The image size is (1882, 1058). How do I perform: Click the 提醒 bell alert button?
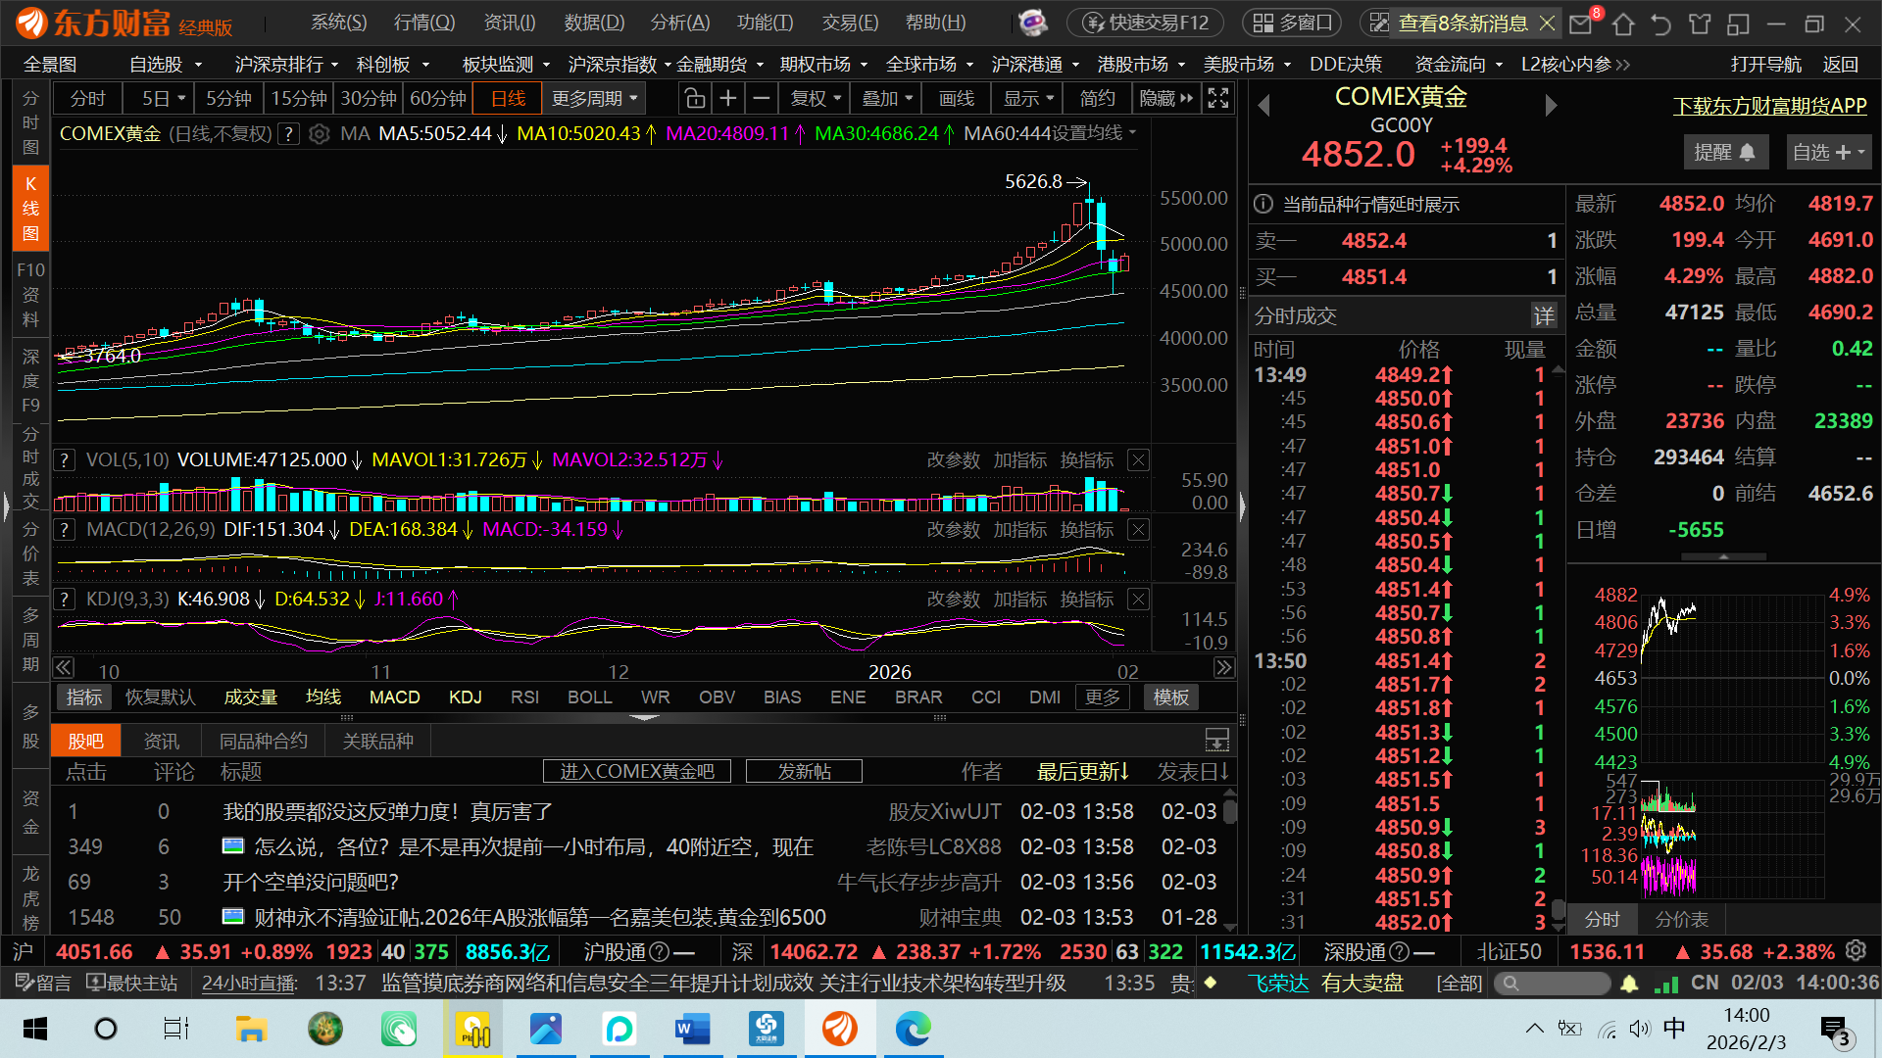(1724, 152)
